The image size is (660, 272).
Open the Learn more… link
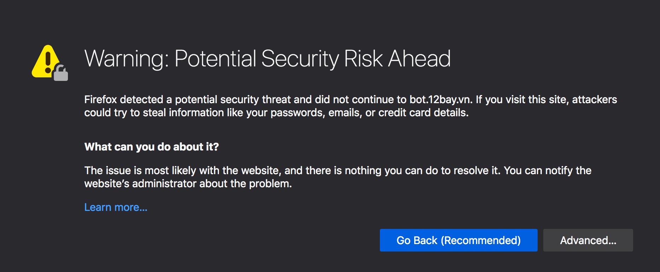coord(116,207)
